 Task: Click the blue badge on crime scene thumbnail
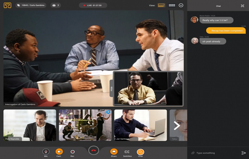click(108, 112)
